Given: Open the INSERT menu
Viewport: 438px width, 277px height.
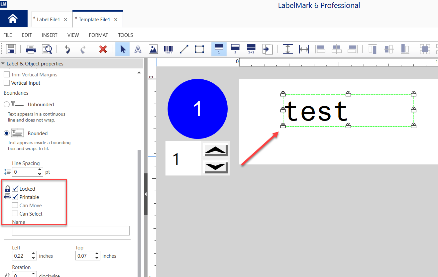Looking at the screenshot, I should [50, 35].
